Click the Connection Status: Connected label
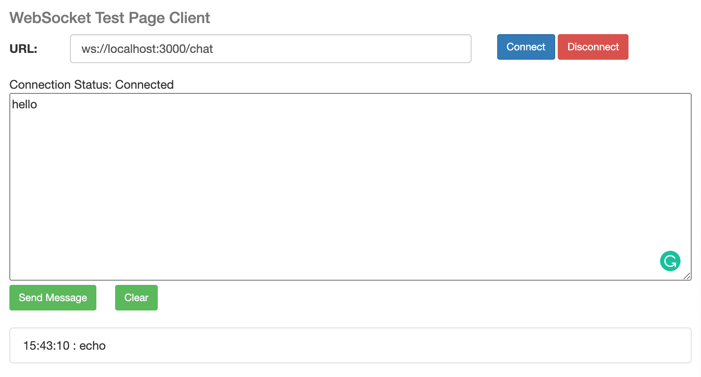This screenshot has width=701, height=377. pos(91,84)
